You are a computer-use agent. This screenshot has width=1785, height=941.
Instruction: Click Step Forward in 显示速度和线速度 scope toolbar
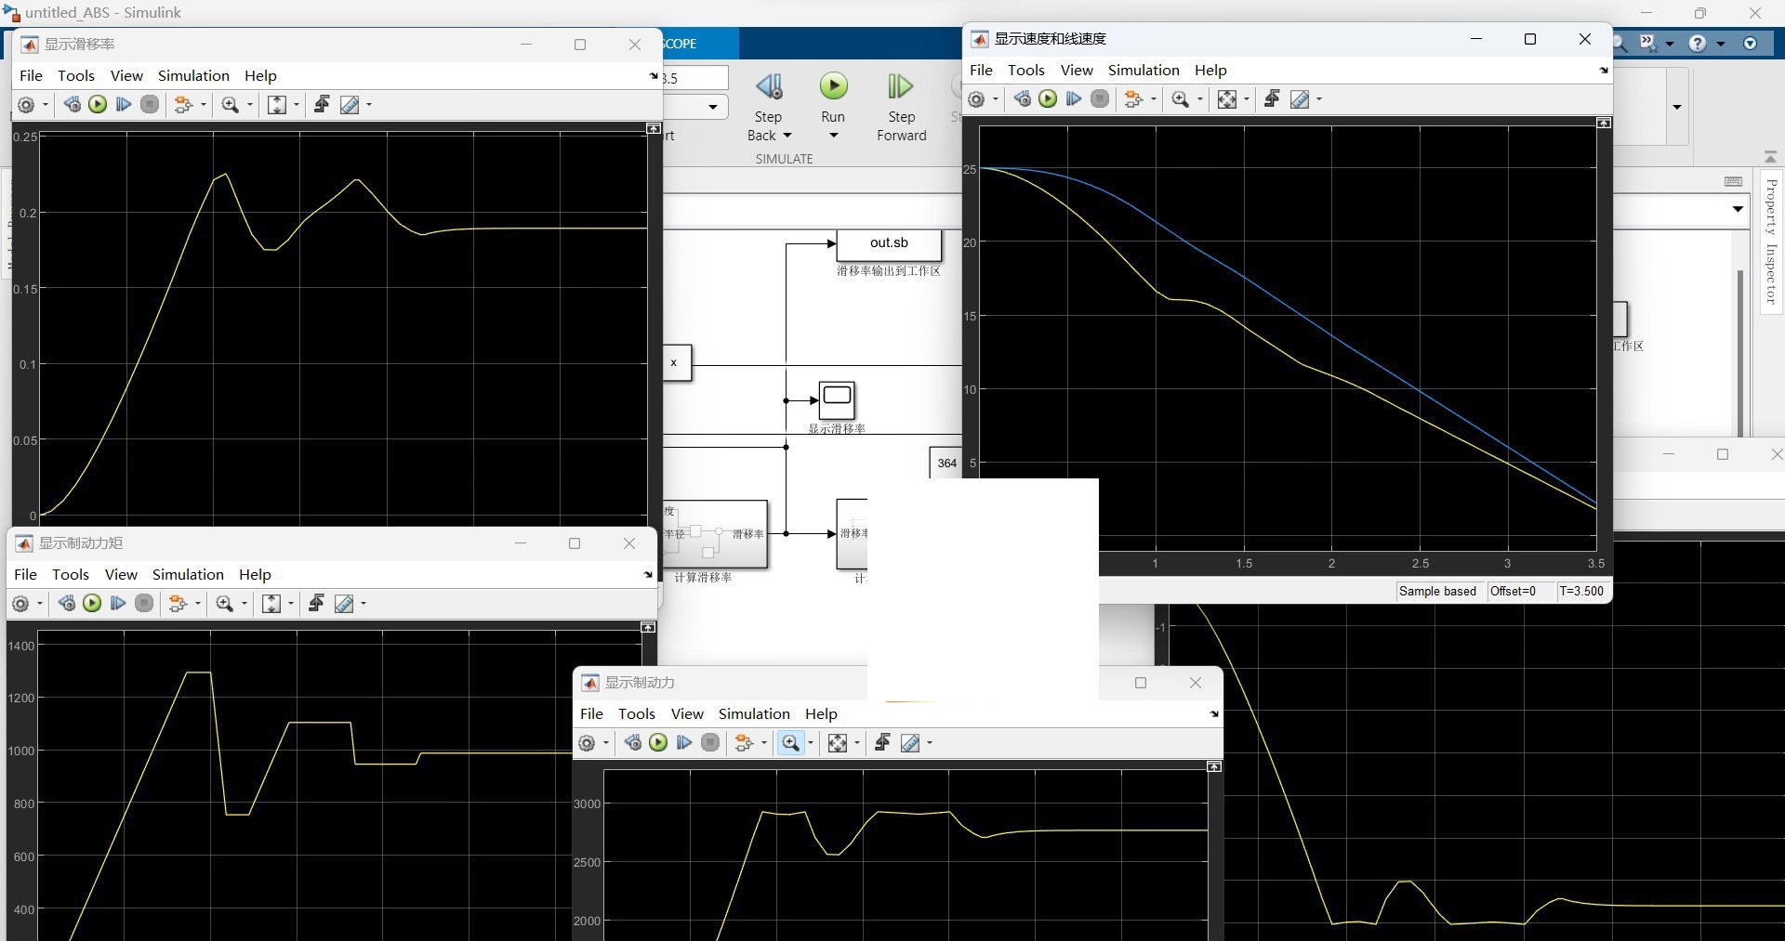(1074, 98)
